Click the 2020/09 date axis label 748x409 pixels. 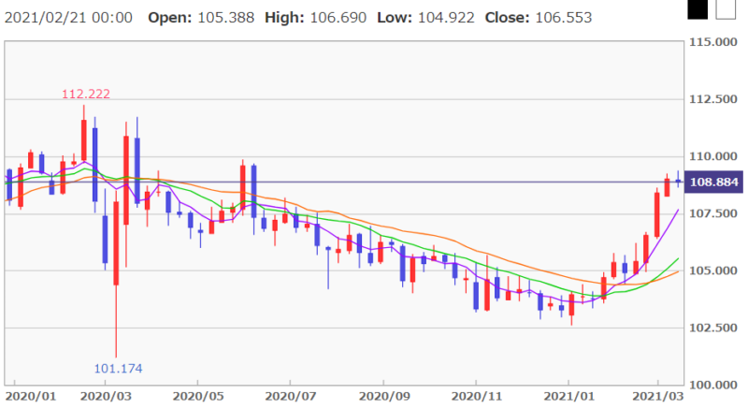(x=384, y=397)
